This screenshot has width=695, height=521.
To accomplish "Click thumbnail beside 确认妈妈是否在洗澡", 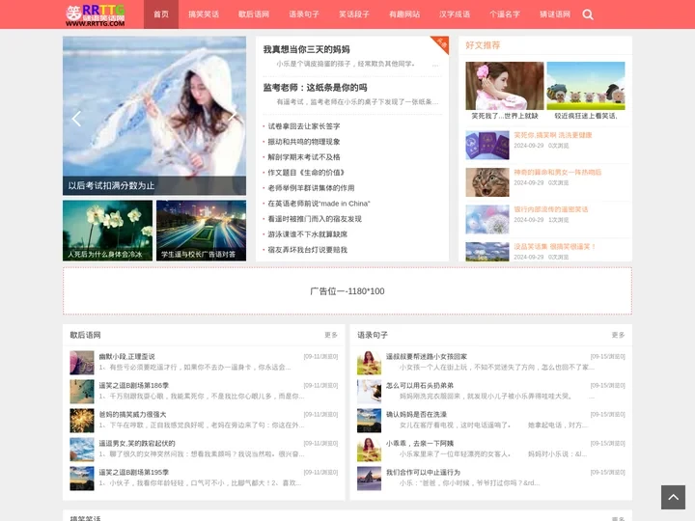I will (x=369, y=421).
